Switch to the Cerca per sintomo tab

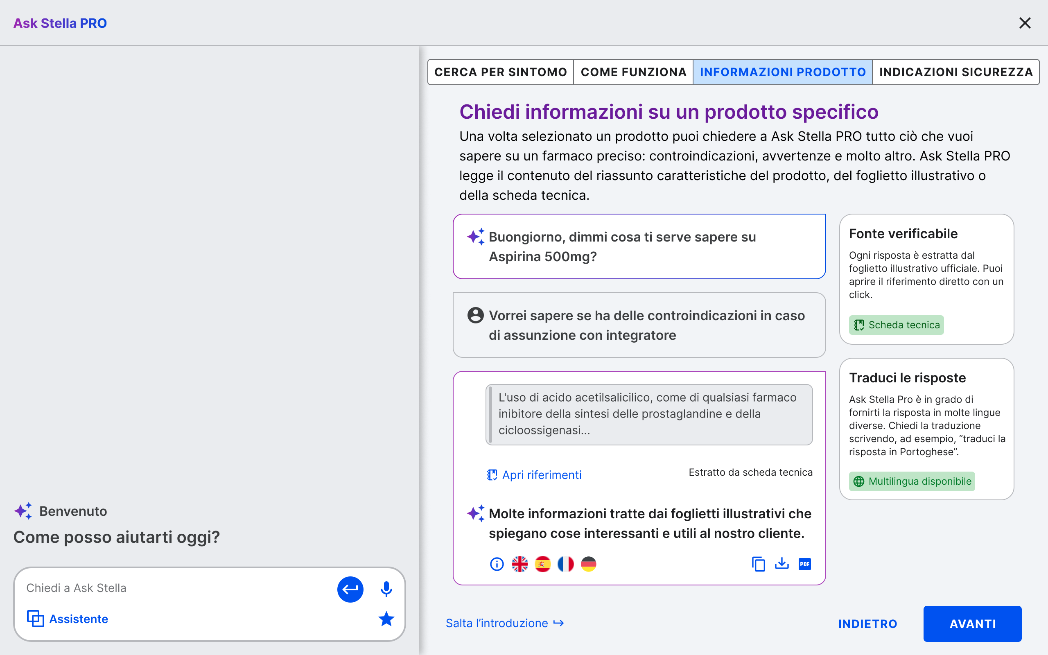click(501, 72)
